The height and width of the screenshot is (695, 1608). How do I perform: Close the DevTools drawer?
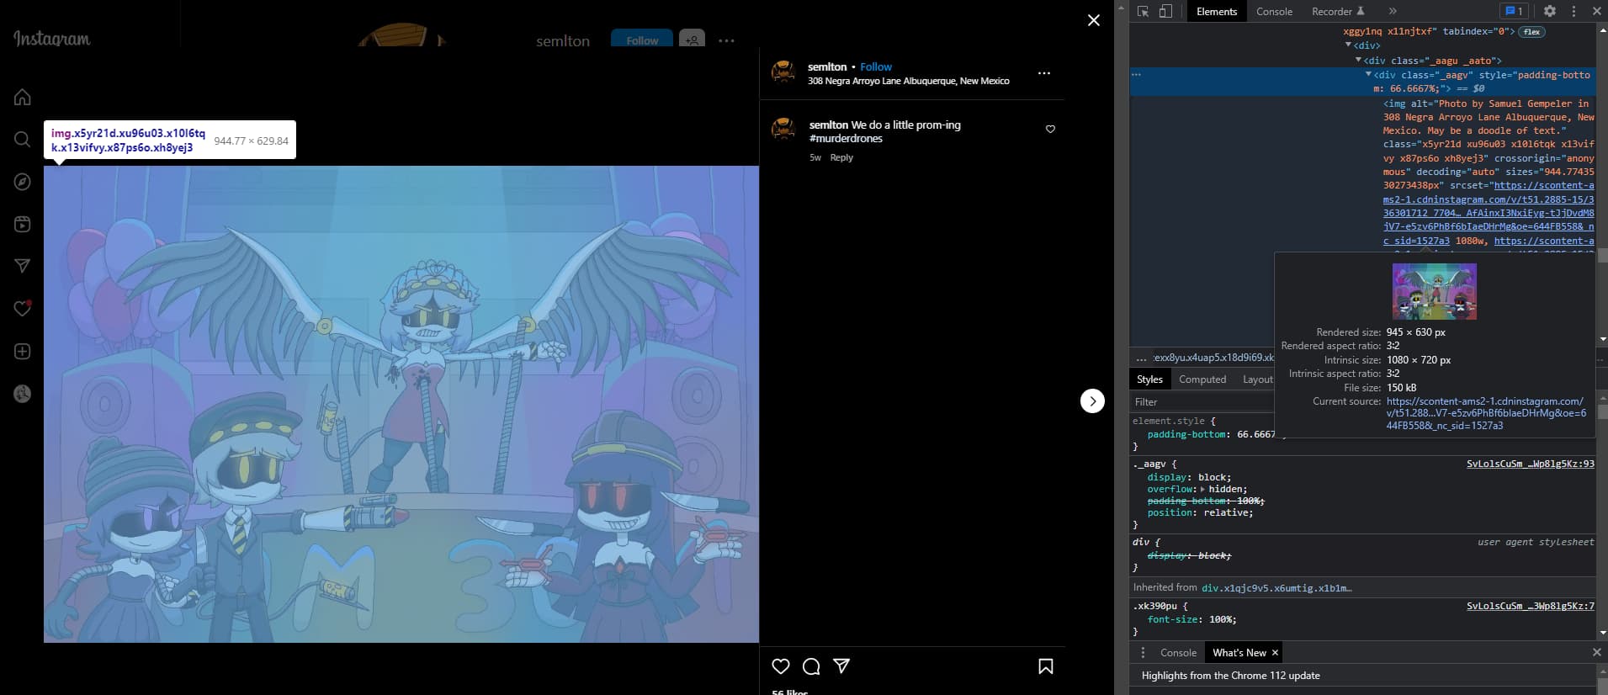1596,653
